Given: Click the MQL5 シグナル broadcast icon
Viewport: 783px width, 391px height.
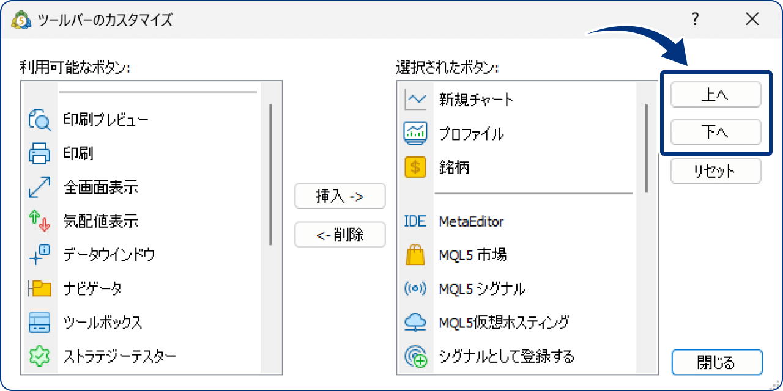Looking at the screenshot, I should coord(415,289).
